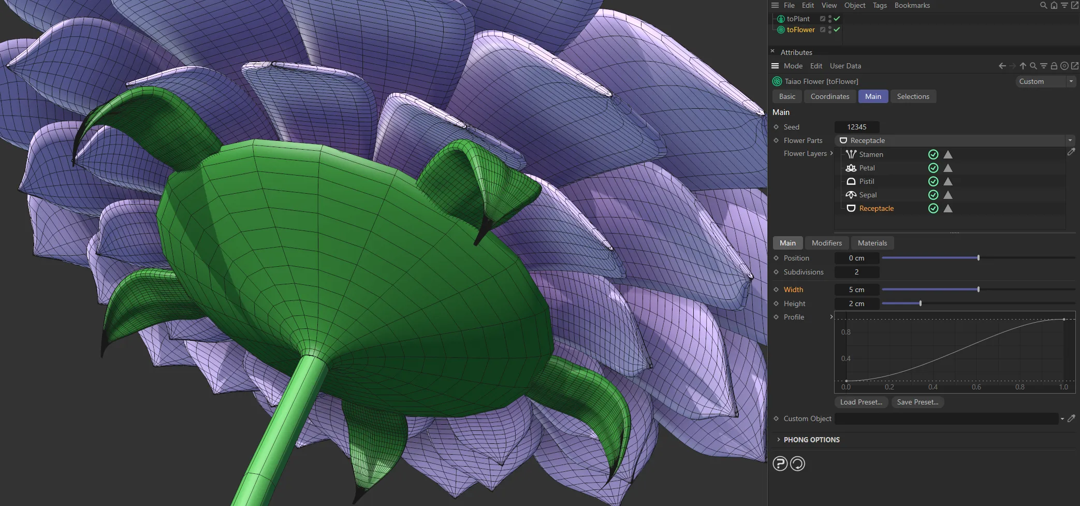
Task: Switch to the Coordinates tab
Action: coord(829,96)
